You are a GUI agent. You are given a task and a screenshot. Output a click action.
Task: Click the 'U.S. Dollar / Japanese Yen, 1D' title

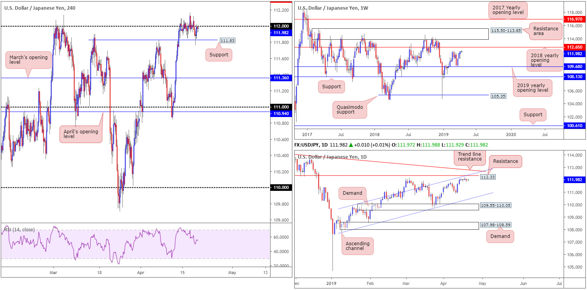[x=332, y=157]
